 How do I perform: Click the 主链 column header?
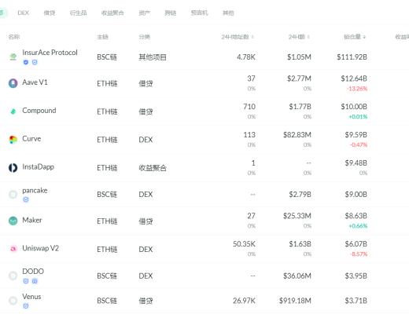[102, 37]
